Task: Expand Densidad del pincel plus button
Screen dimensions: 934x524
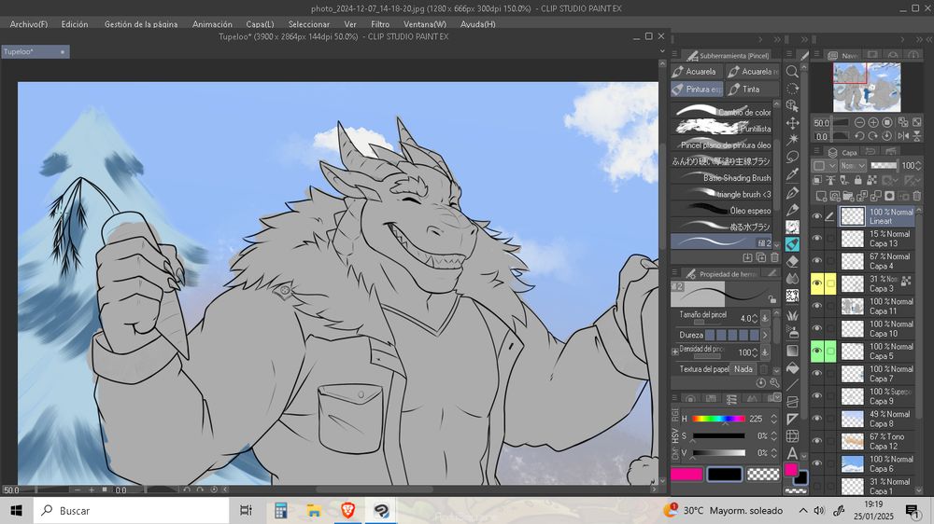Action: tap(675, 352)
